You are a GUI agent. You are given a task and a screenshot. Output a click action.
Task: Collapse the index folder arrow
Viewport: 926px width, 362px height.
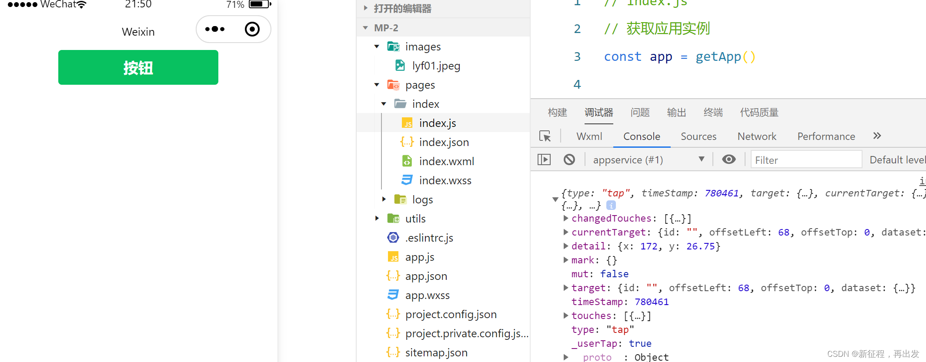coord(384,104)
